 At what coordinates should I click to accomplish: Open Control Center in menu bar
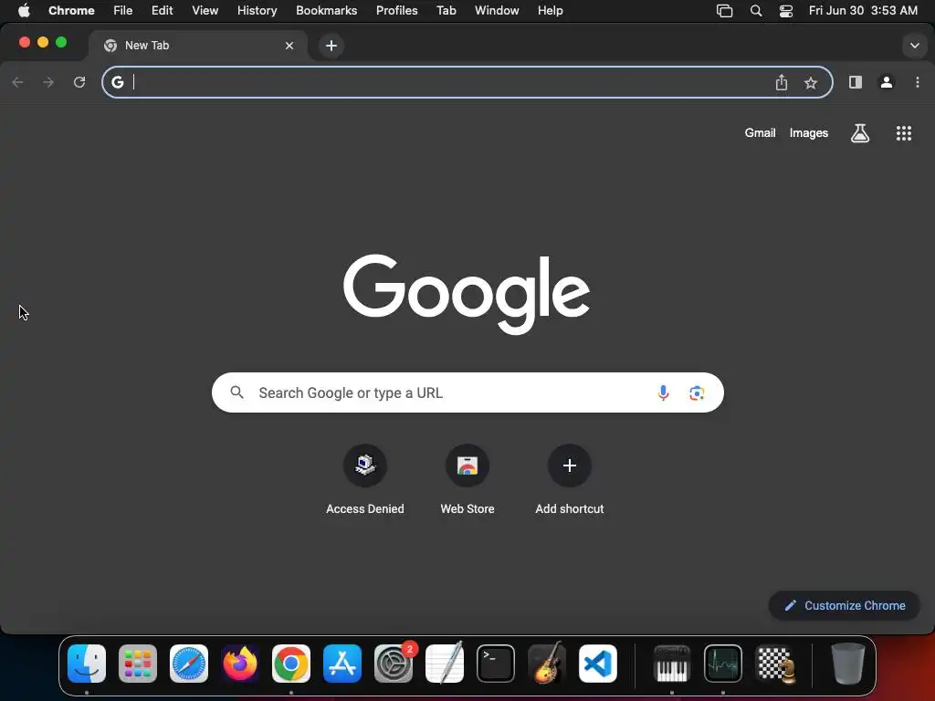click(x=786, y=11)
